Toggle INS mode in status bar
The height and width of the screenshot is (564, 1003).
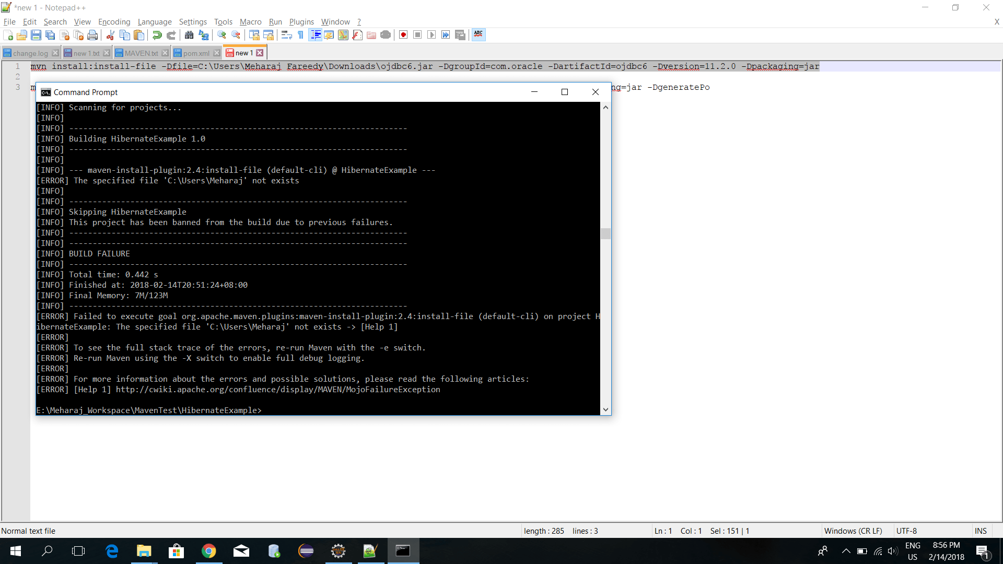click(x=981, y=531)
